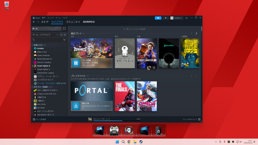The height and width of the screenshot is (145, 258).
Task: Open the trash can icon in the dock
Action: pyautogui.click(x=158, y=130)
